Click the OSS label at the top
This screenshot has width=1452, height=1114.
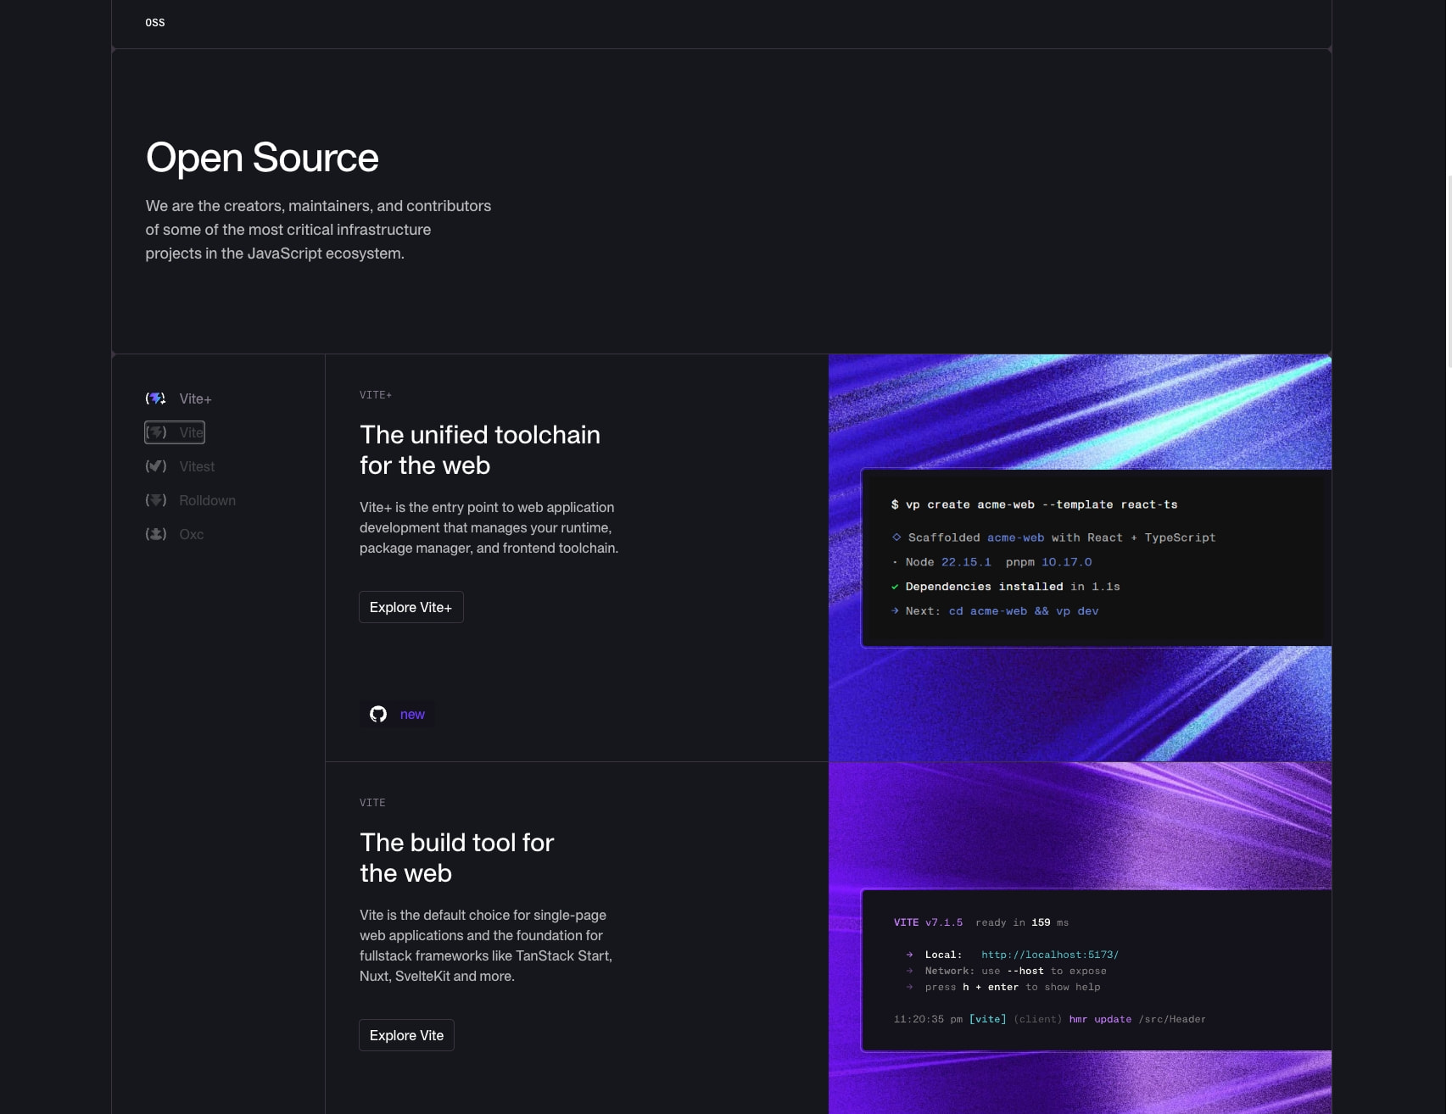tap(155, 23)
